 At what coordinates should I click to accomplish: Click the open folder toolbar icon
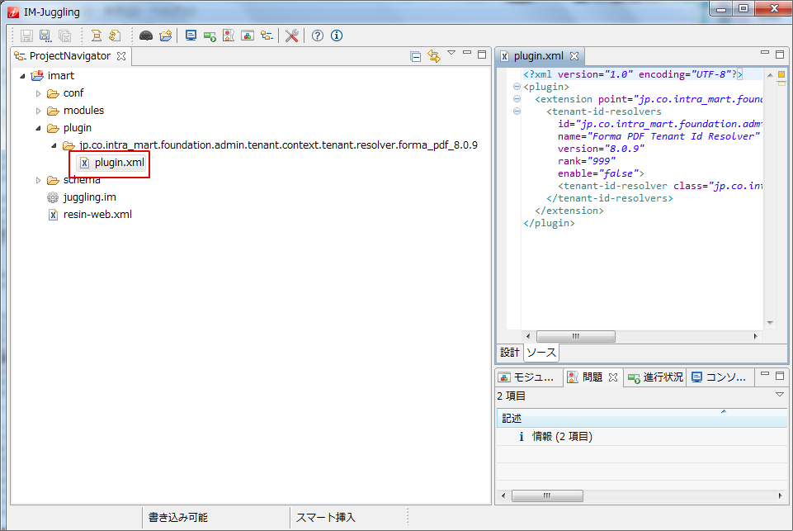pyautogui.click(x=166, y=36)
